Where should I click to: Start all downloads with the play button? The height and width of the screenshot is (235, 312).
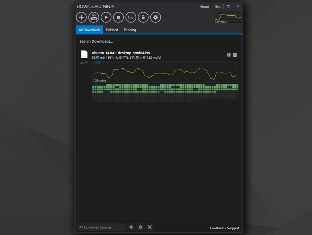click(106, 17)
